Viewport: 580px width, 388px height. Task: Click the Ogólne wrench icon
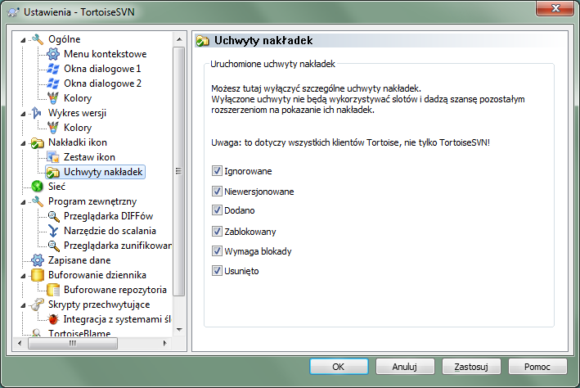[x=38, y=38]
